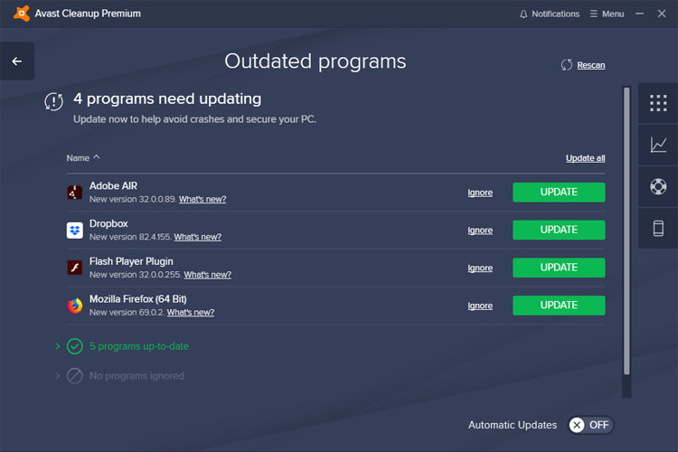This screenshot has height=452, width=678.
Task: Update Mozilla Firefox (64 Bit)
Action: pyautogui.click(x=559, y=305)
